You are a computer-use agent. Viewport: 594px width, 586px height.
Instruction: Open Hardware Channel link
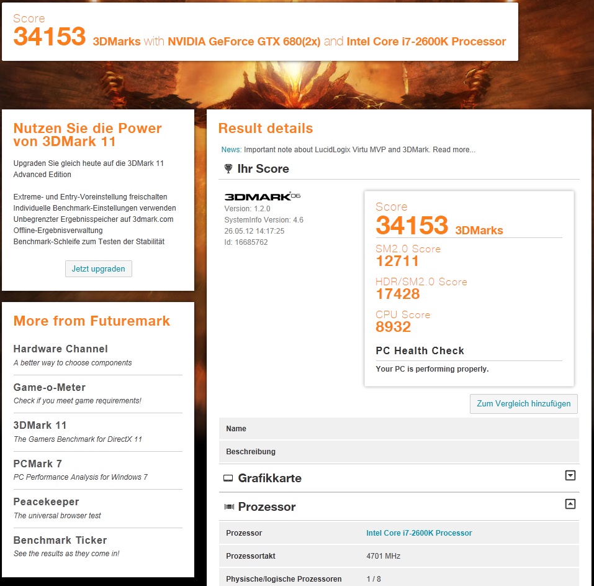(61, 349)
